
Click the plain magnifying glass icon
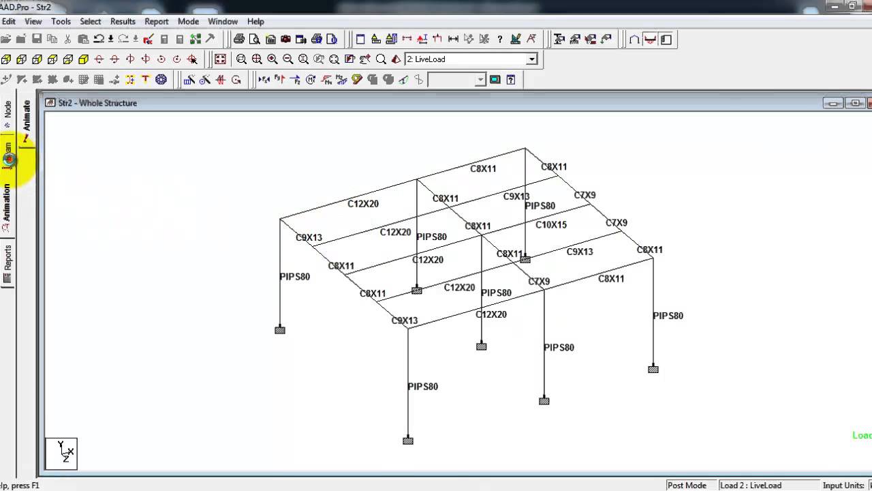tap(381, 59)
